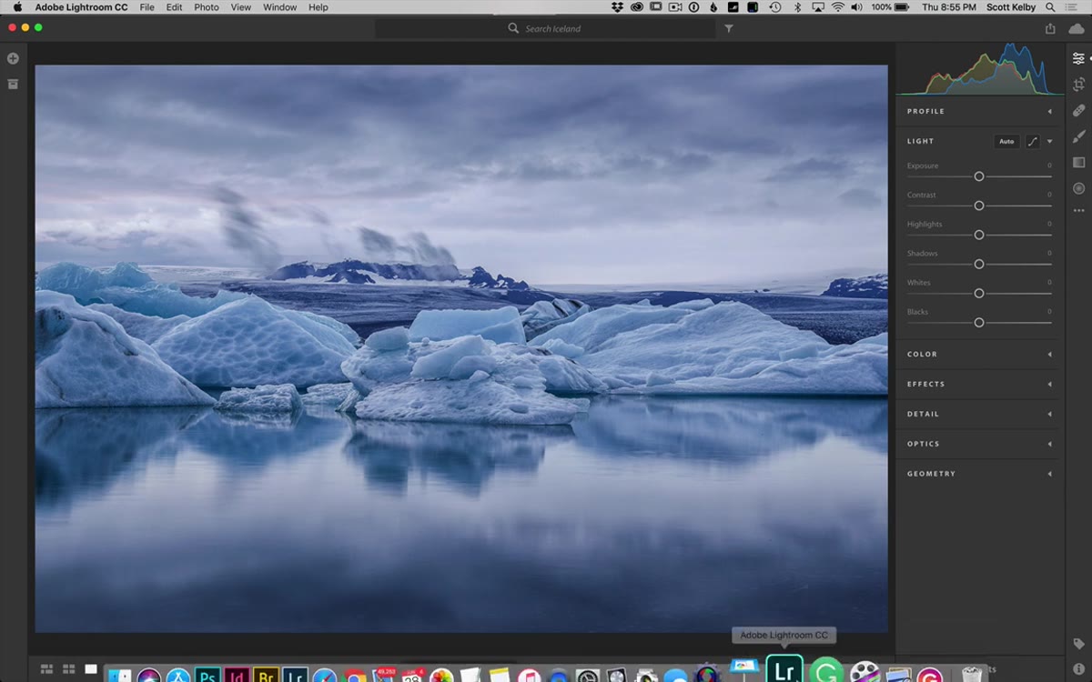Open the Edit menu
This screenshot has height=682, width=1092.
pos(174,7)
